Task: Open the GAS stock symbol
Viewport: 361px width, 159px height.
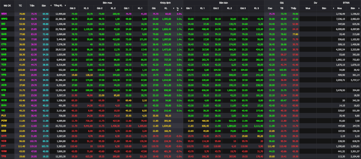Action: [4, 34]
